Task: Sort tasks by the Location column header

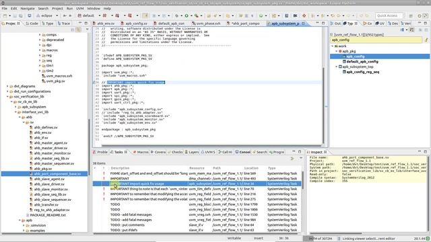Action: pyautogui.click(x=251, y=168)
